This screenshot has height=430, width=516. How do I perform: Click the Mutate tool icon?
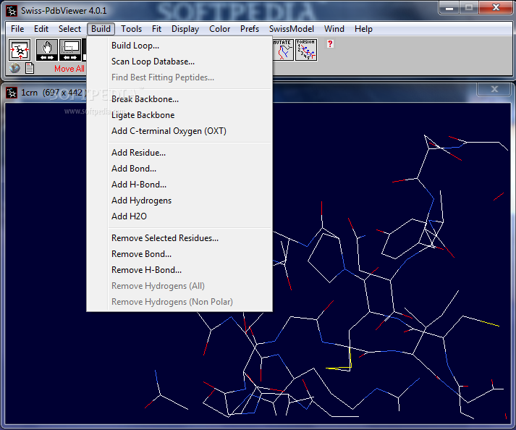(282, 50)
